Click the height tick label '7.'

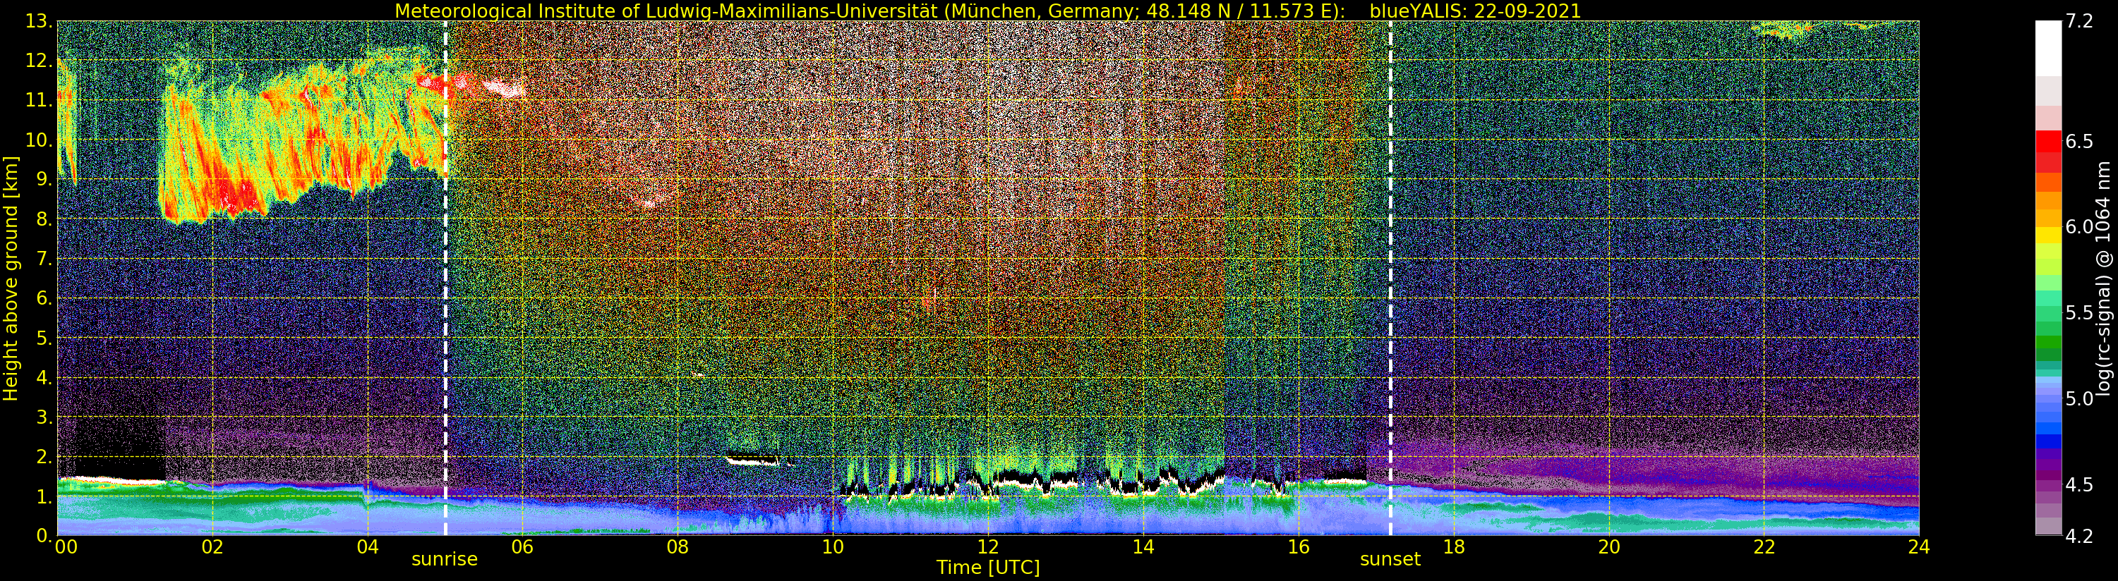pyautogui.click(x=44, y=259)
